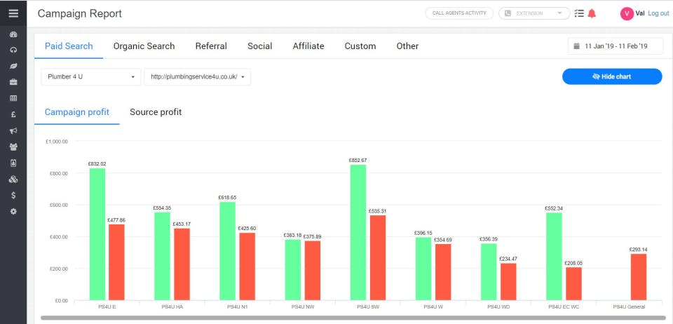Click the headset icon in sidebar
Image resolution: width=673 pixels, height=324 pixels.
pos(13,50)
